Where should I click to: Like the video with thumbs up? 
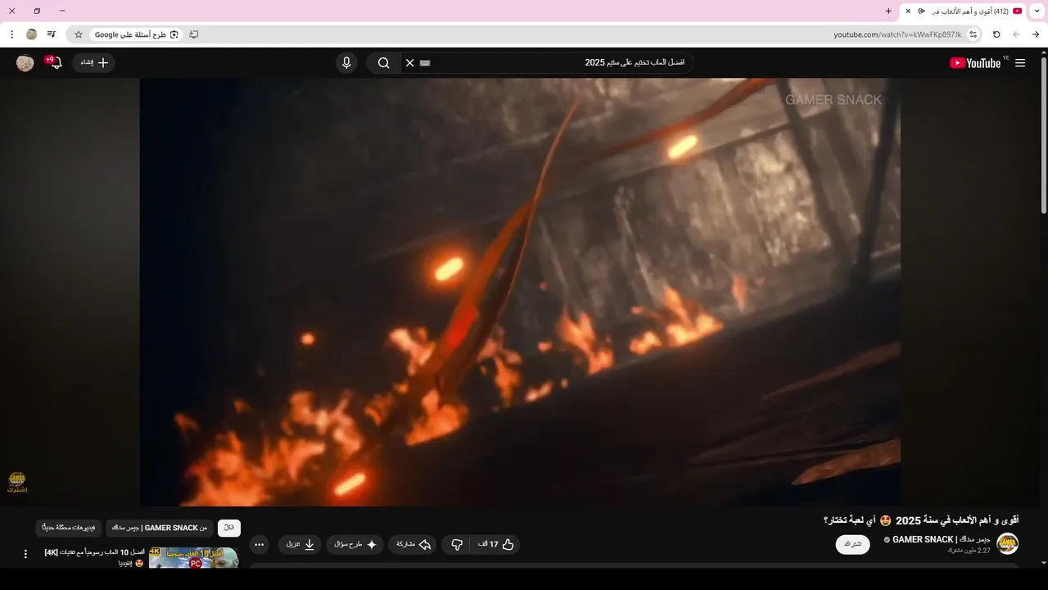pyautogui.click(x=497, y=544)
